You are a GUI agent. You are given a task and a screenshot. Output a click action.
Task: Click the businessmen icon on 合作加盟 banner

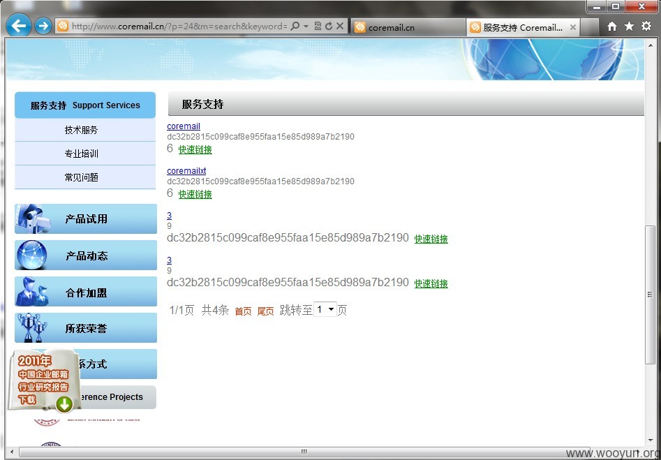pyautogui.click(x=32, y=291)
